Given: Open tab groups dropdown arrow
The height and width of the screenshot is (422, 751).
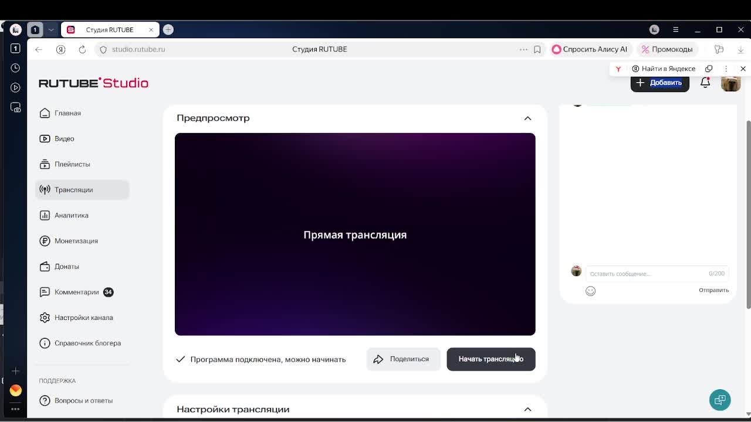Looking at the screenshot, I should pyautogui.click(x=51, y=29).
